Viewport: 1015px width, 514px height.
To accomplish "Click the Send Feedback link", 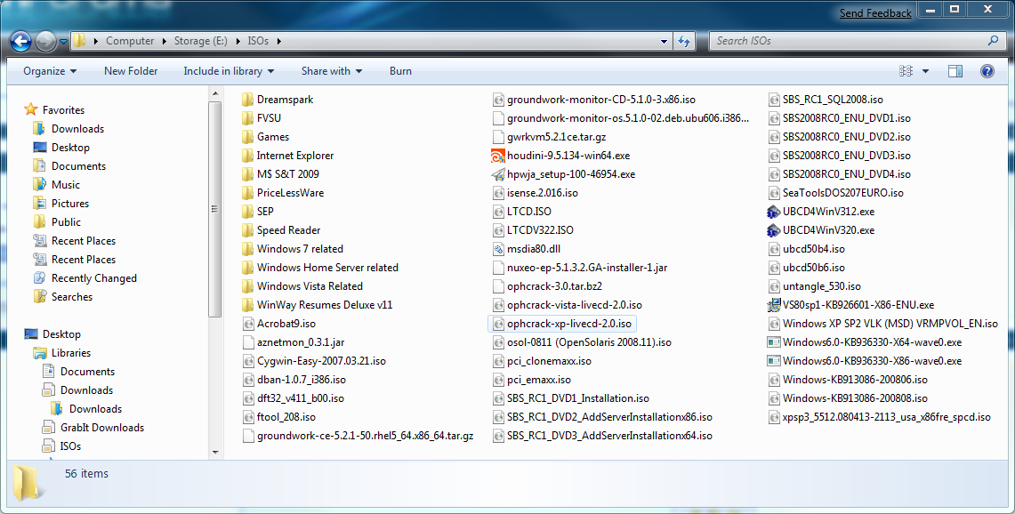I will pos(875,13).
